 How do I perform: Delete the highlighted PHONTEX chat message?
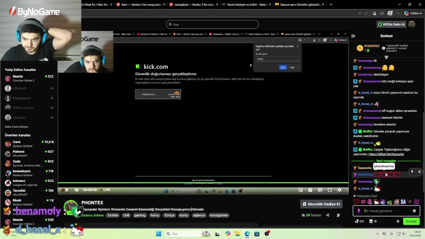(x=419, y=172)
